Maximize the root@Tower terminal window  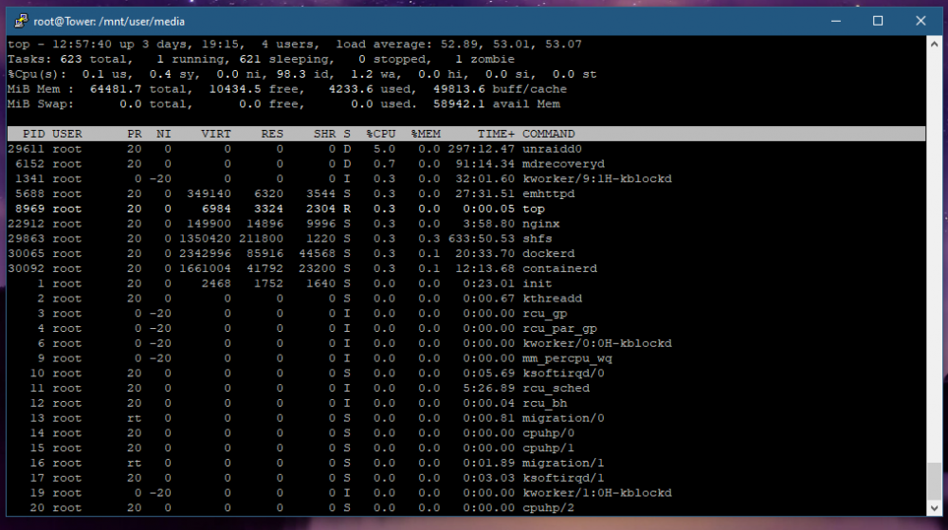coord(878,21)
